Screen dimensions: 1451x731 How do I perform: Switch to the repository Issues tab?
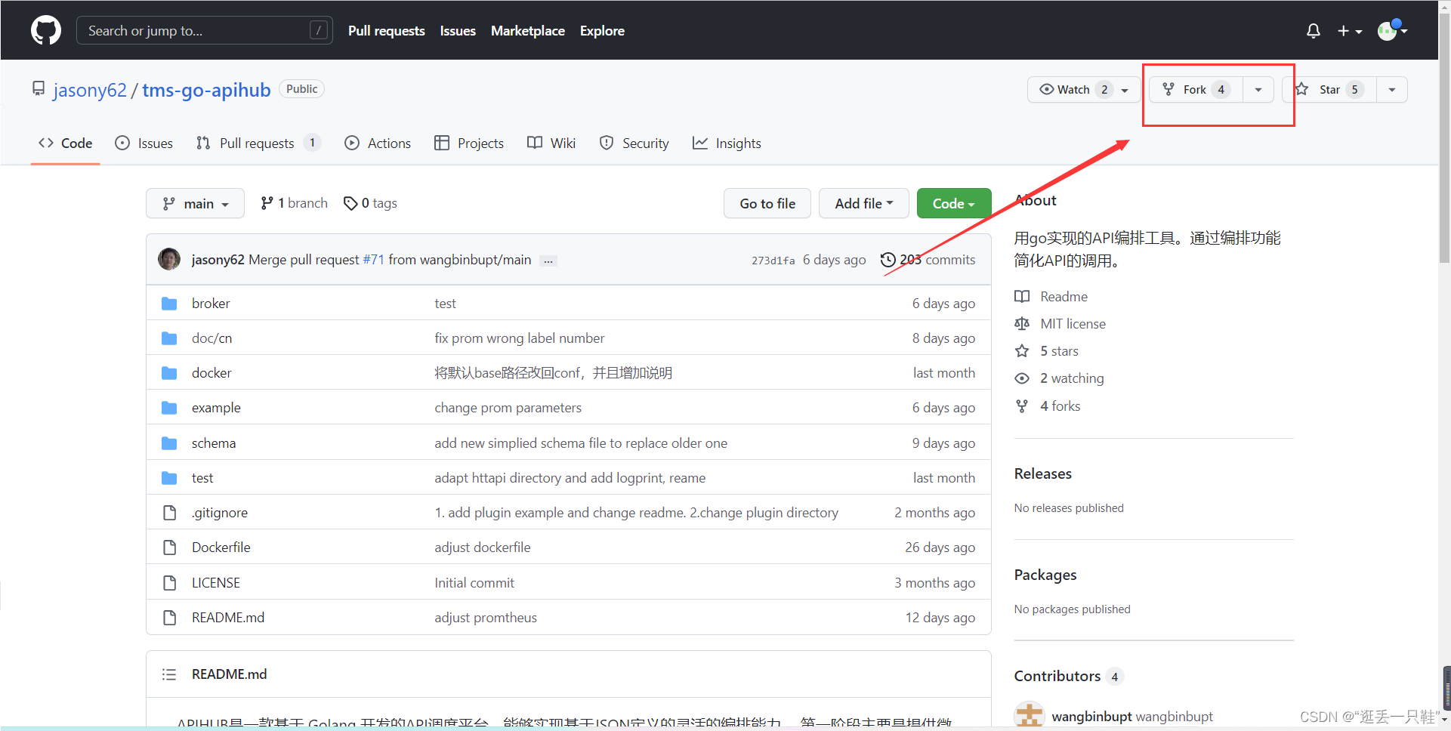(x=144, y=143)
